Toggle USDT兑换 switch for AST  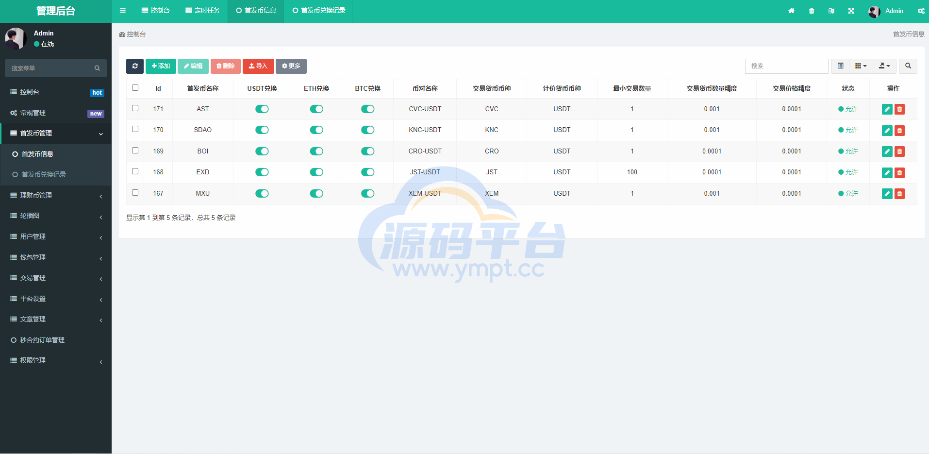[262, 109]
